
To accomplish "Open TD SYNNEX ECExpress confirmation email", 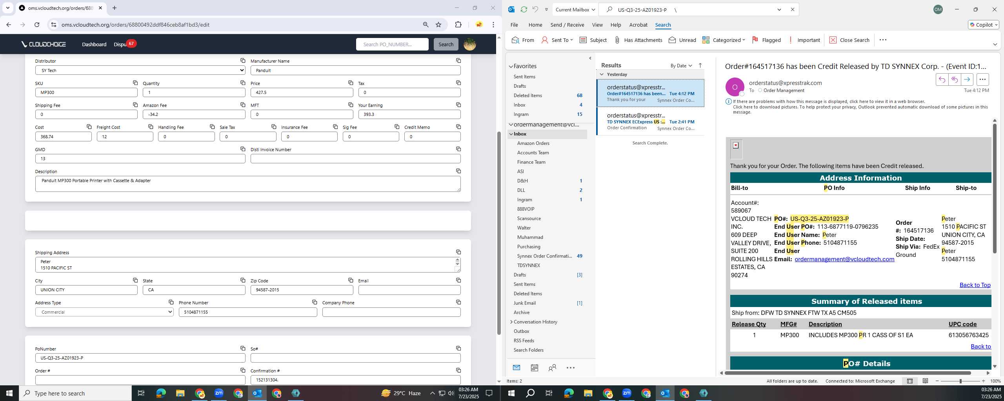I will pos(650,121).
